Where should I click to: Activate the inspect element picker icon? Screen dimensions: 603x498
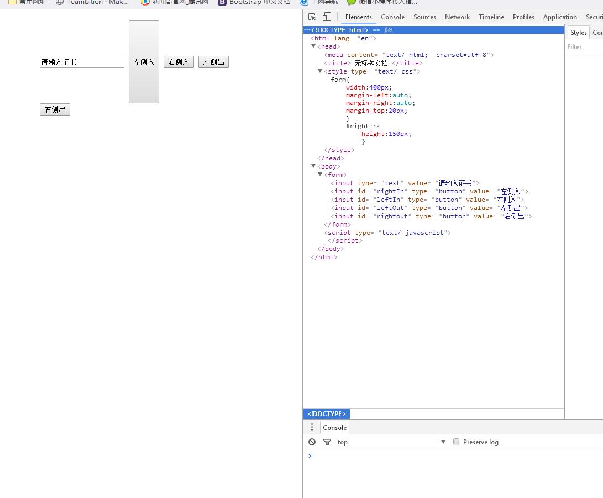pyautogui.click(x=312, y=17)
